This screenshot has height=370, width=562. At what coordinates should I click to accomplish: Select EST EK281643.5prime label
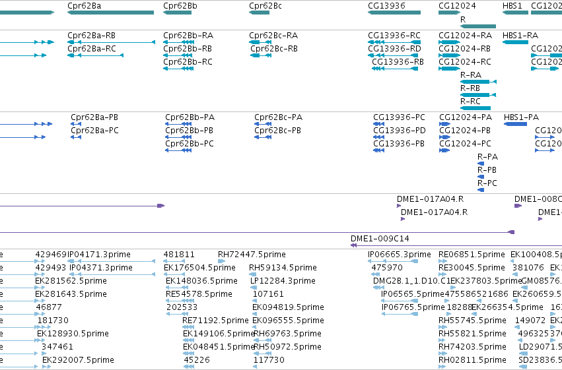(x=71, y=294)
